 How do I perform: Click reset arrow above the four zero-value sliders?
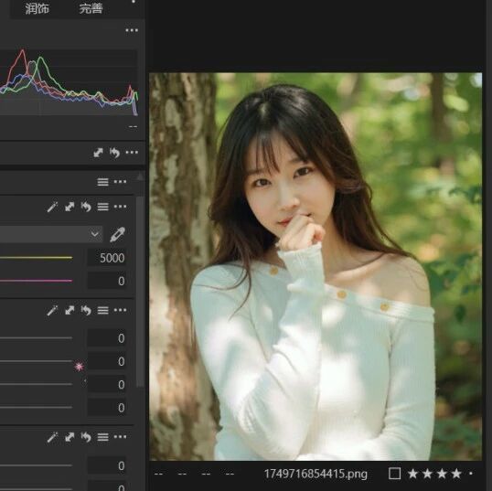tap(86, 311)
